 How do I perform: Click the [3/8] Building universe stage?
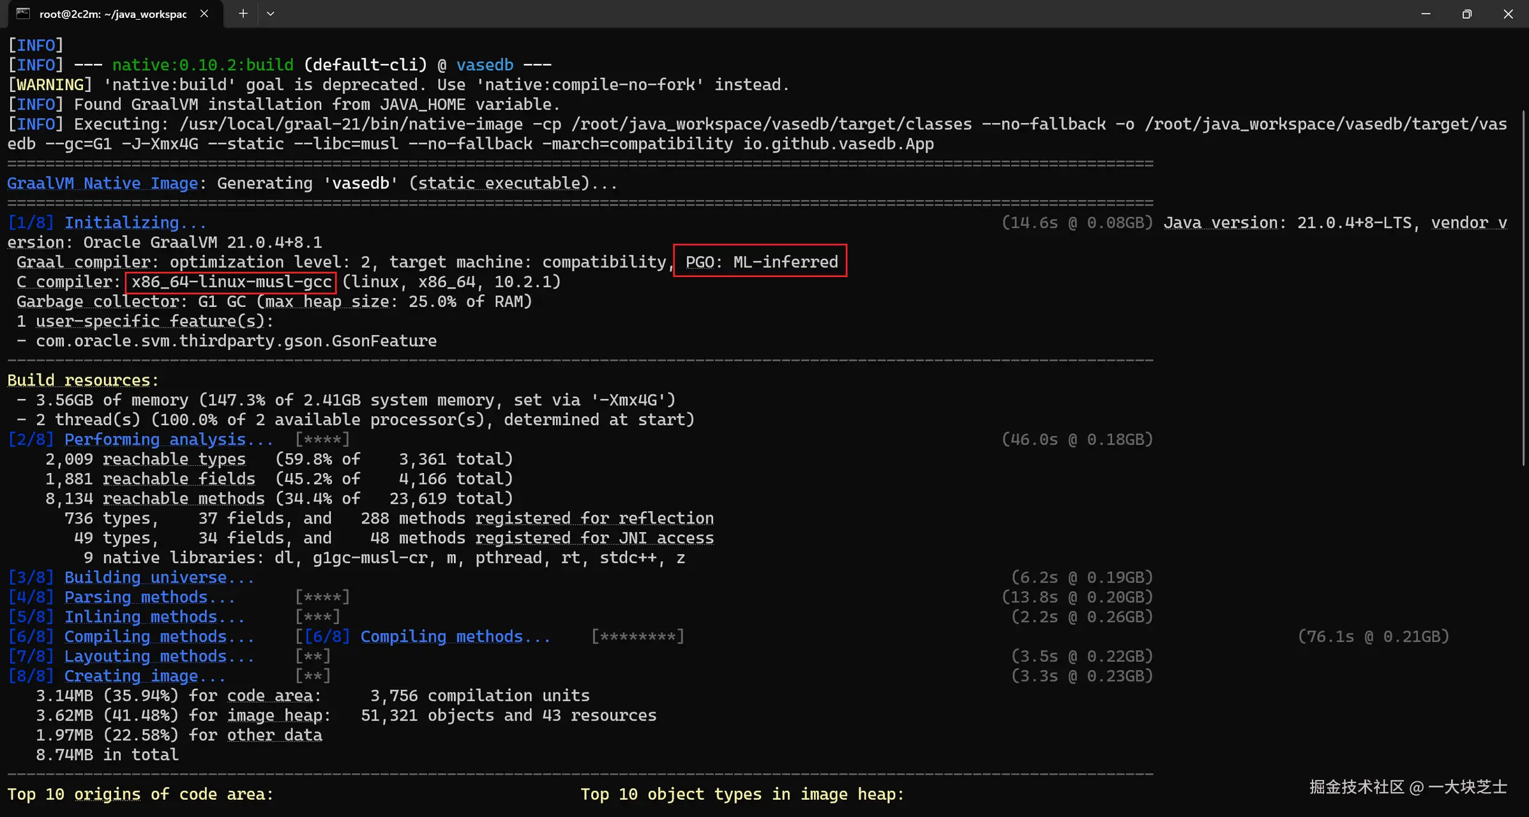pos(131,577)
